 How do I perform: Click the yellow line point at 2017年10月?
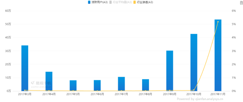(194, 90)
